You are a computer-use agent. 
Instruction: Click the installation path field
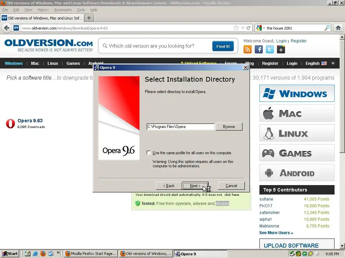tap(181, 127)
